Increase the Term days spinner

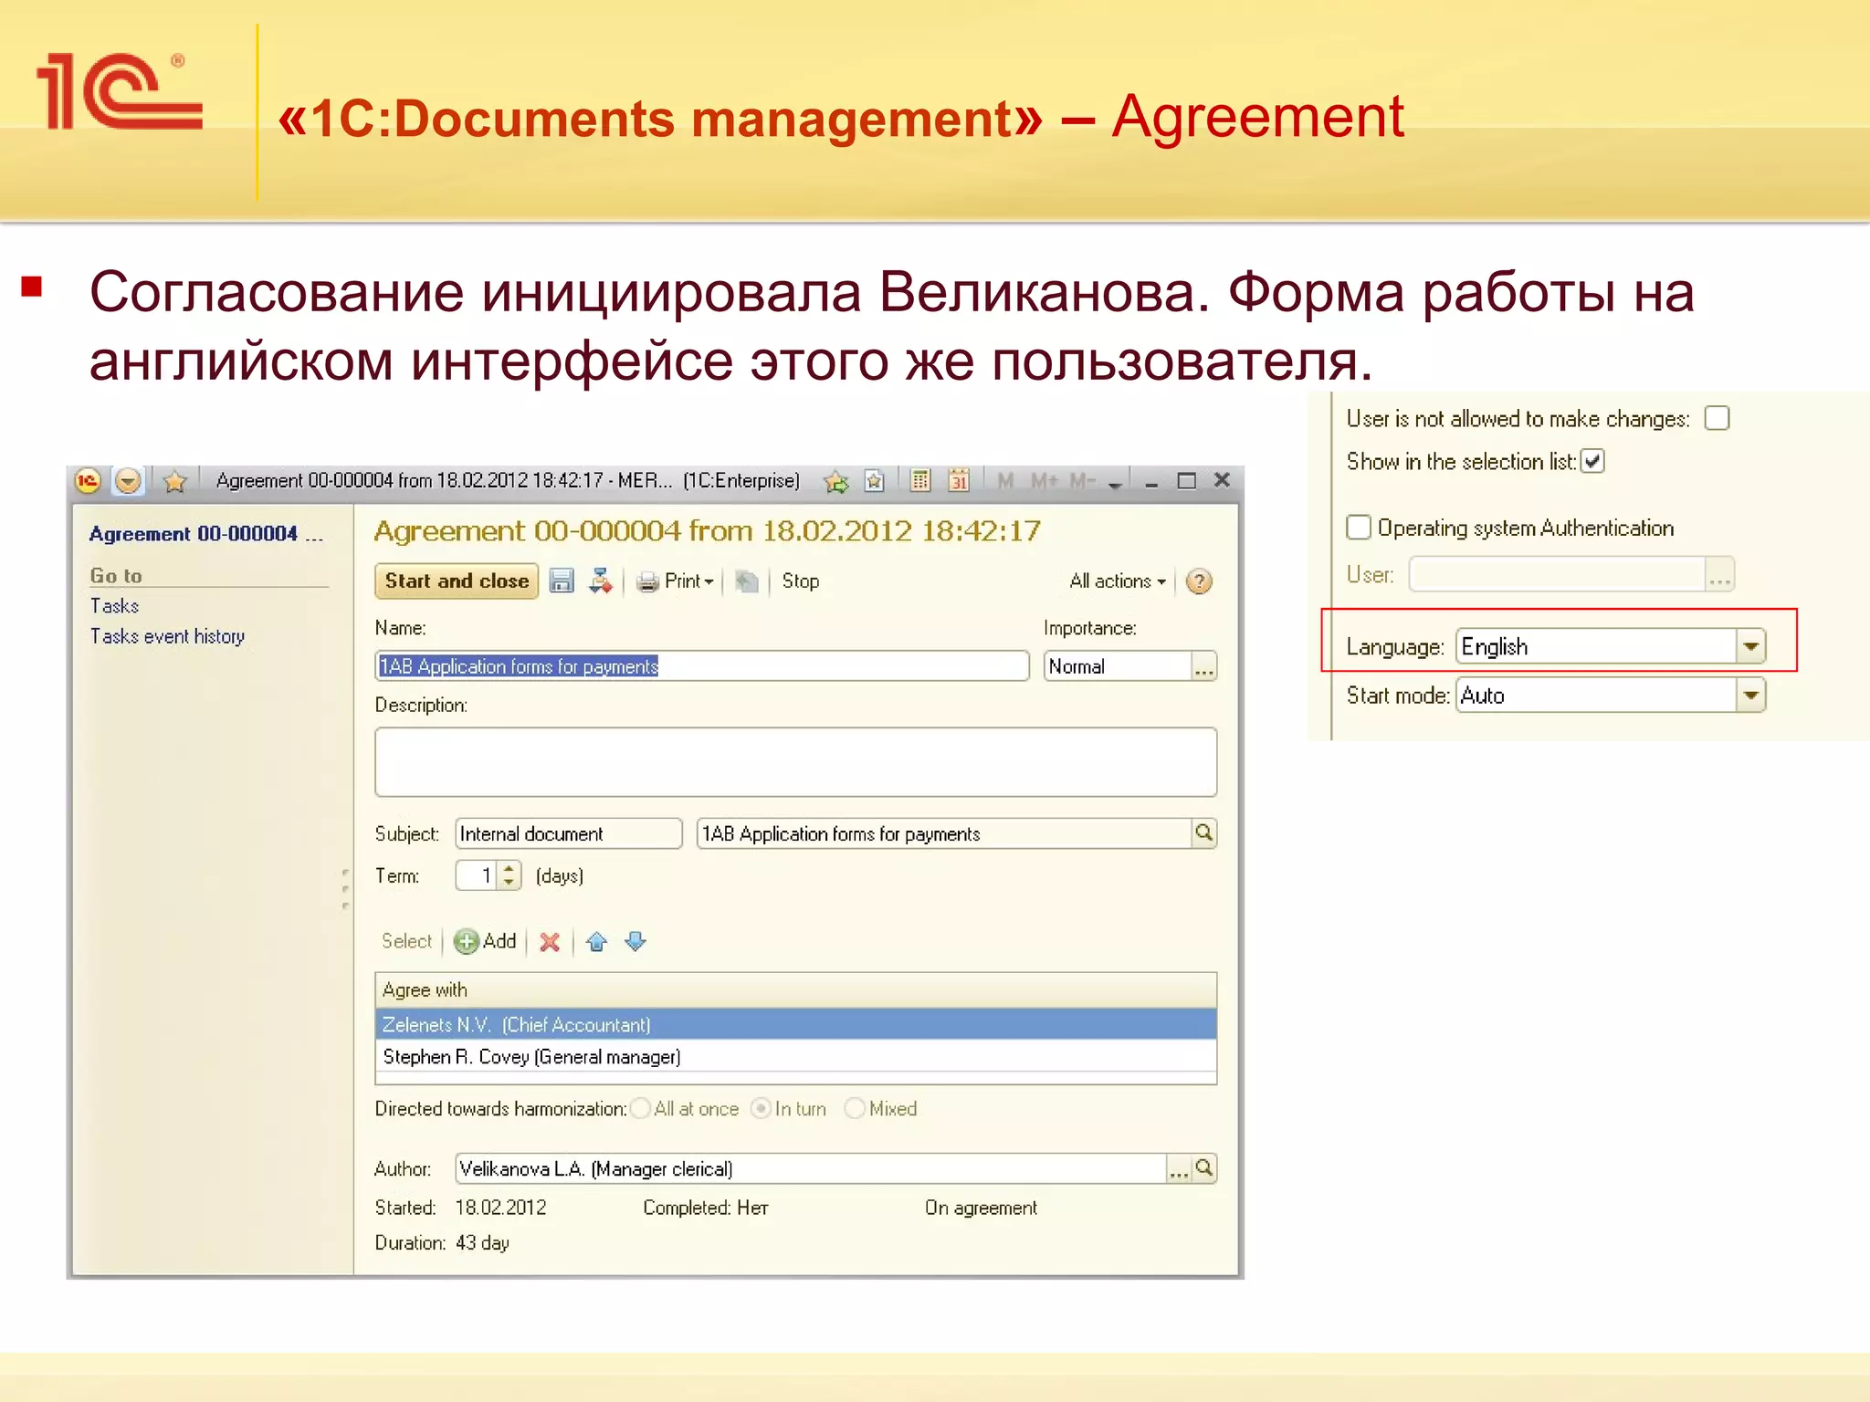510,868
